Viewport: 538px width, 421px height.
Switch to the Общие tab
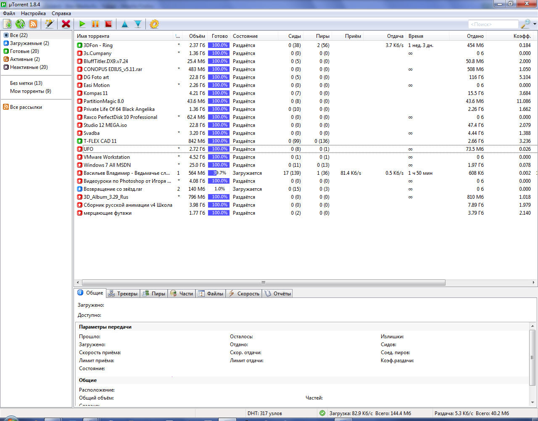pos(90,293)
